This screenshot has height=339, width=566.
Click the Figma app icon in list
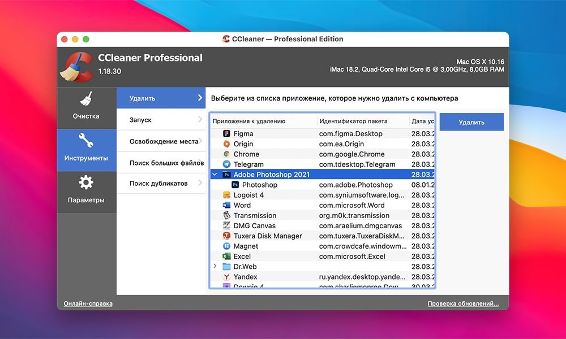pyautogui.click(x=226, y=134)
